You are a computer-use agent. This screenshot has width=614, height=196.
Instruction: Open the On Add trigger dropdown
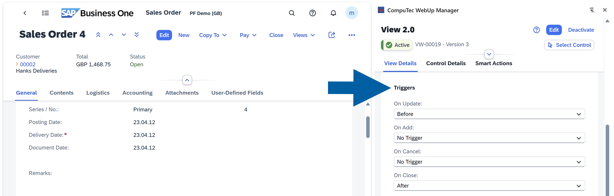click(x=489, y=138)
